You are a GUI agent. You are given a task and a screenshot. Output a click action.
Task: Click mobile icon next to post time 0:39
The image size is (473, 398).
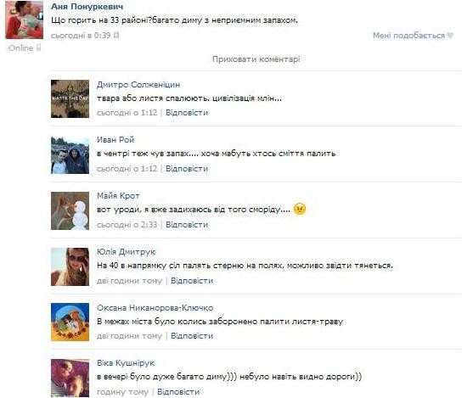[x=116, y=36]
